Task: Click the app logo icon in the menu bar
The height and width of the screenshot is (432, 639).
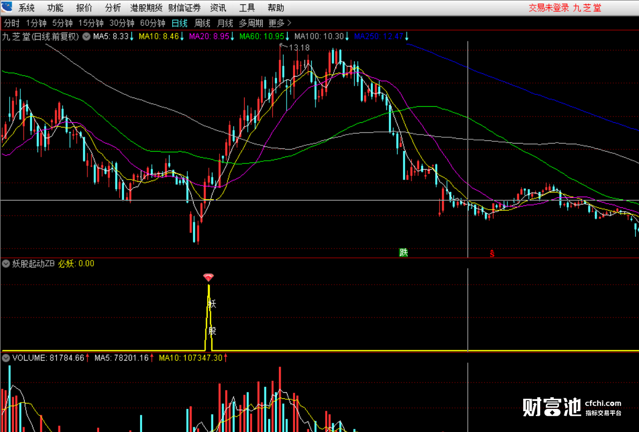Action: [6, 7]
